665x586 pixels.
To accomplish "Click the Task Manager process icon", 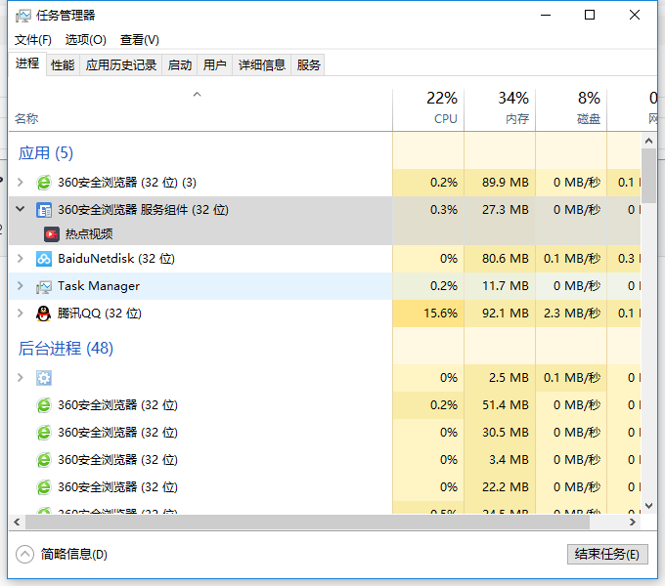I will [44, 286].
